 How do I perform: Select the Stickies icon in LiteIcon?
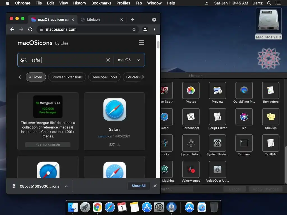pyautogui.click(x=271, y=117)
